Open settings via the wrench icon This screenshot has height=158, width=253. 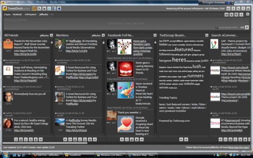tap(238, 9)
